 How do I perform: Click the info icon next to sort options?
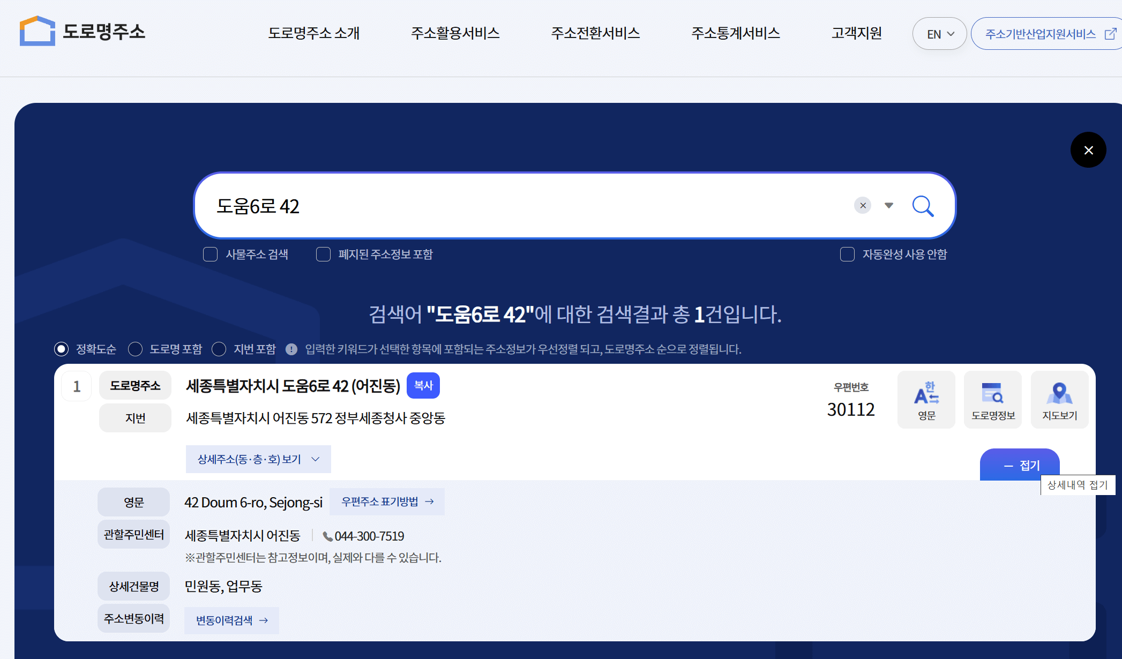coord(291,349)
